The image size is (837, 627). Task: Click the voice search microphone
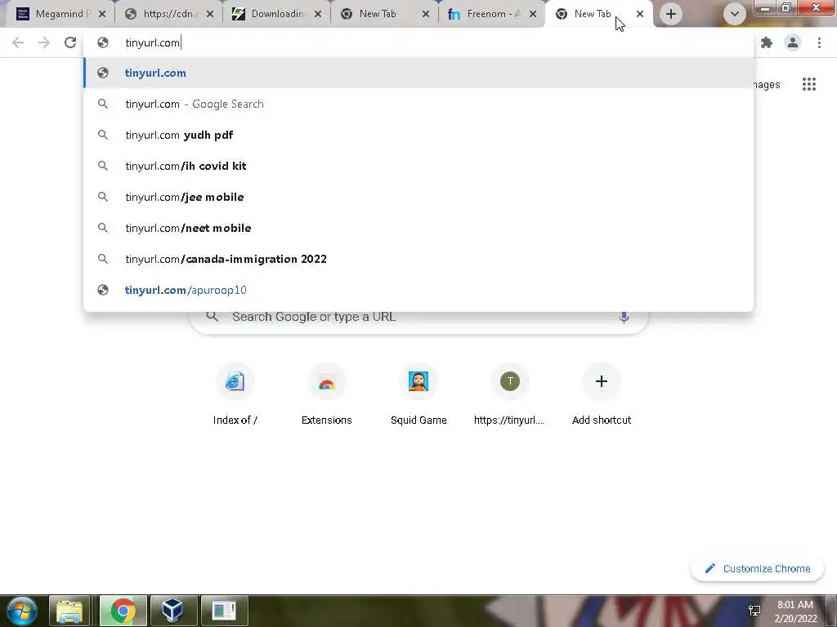[x=624, y=317]
